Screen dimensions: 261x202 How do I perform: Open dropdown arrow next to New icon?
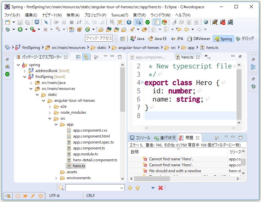click(14, 22)
